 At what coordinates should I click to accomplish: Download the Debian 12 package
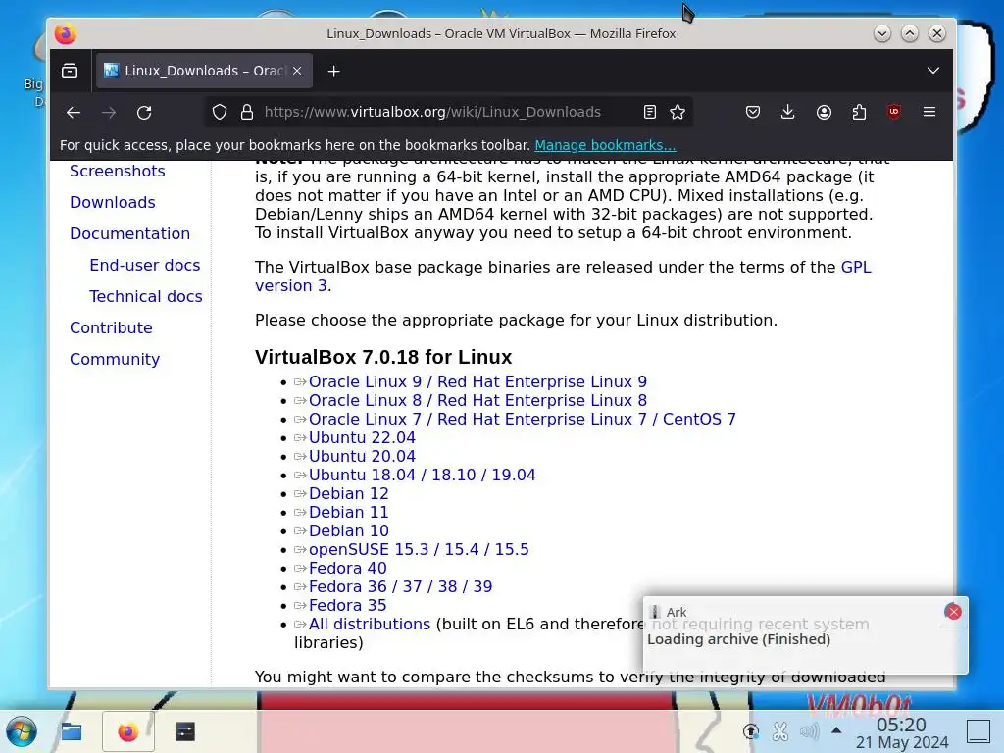[x=348, y=493]
